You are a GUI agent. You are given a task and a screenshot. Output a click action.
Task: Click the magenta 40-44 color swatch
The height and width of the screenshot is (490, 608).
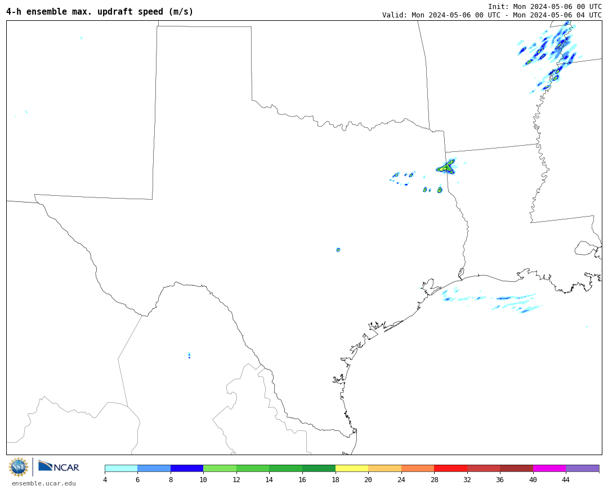tap(549, 468)
